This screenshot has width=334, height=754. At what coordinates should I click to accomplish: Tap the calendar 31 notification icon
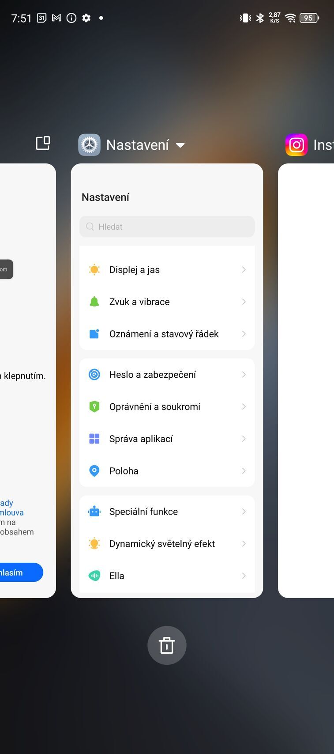[41, 18]
